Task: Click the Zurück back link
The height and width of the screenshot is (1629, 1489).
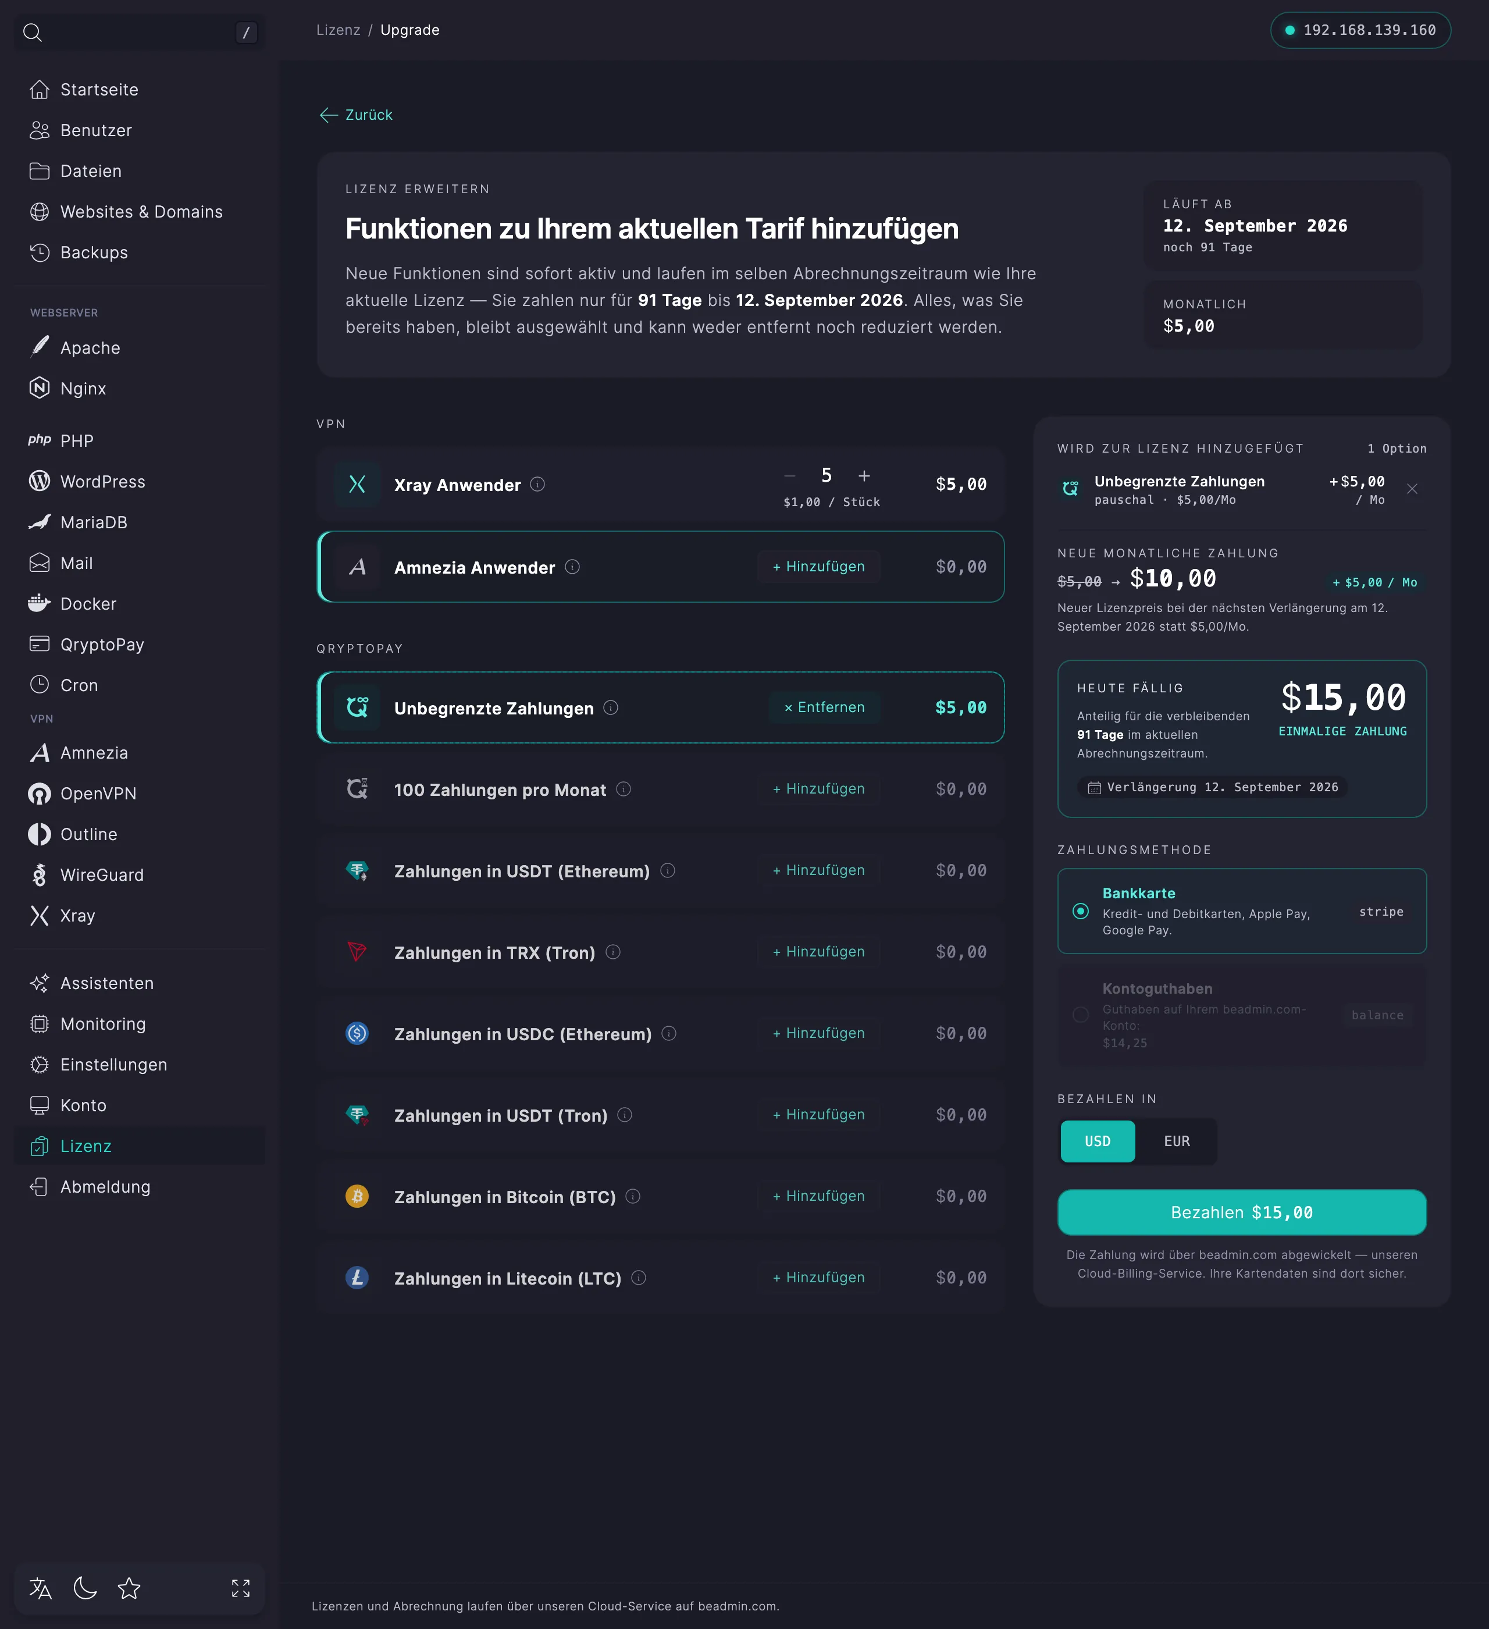Action: pos(357,115)
